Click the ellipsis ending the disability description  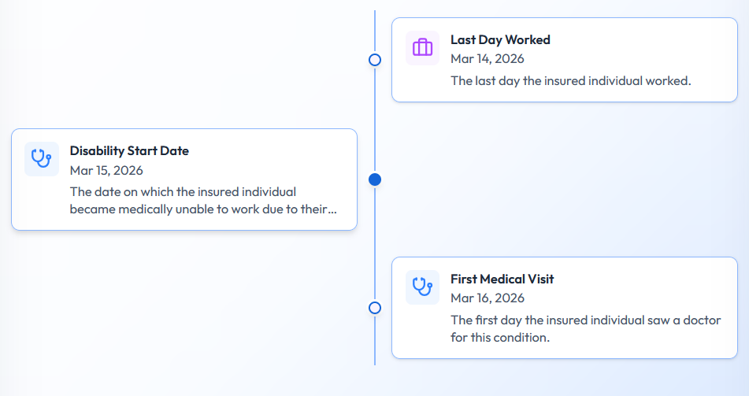pos(332,210)
